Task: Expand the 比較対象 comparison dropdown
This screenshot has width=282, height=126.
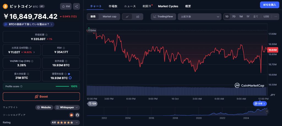Action: click(199, 17)
